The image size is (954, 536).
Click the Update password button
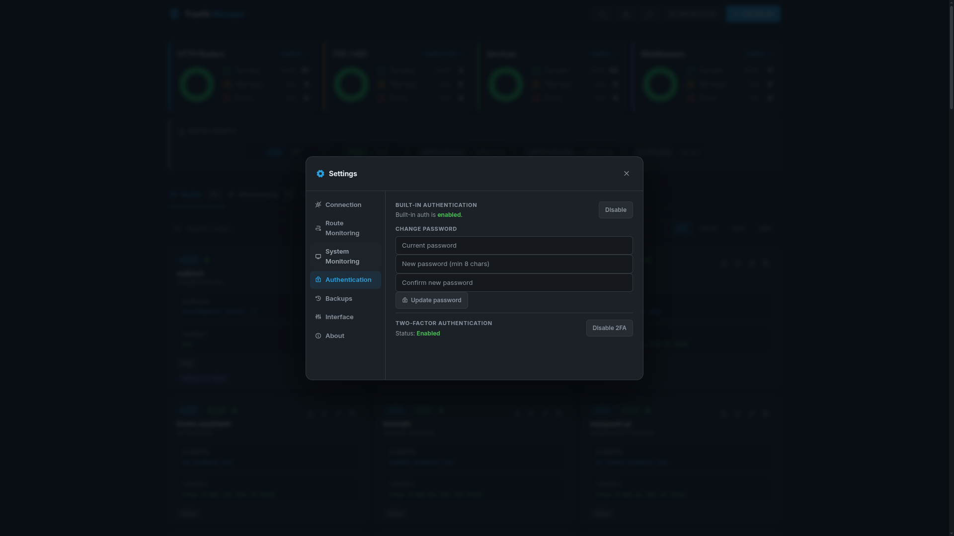pos(431,300)
